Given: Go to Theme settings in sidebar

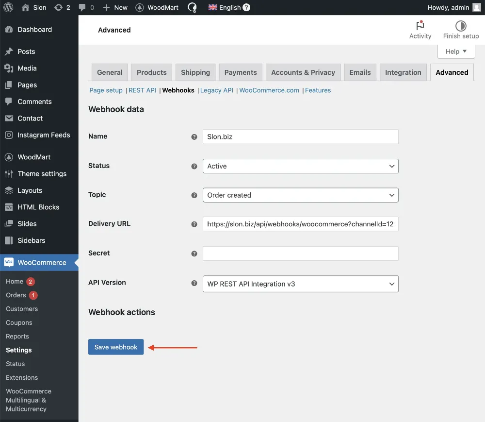Looking at the screenshot, I should 42,174.
